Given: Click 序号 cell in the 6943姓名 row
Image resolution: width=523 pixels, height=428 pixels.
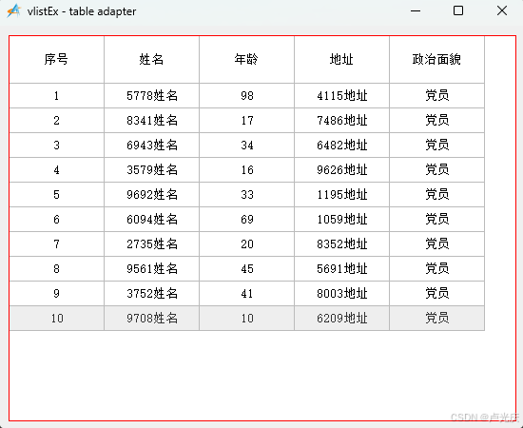Looking at the screenshot, I should (x=57, y=146).
